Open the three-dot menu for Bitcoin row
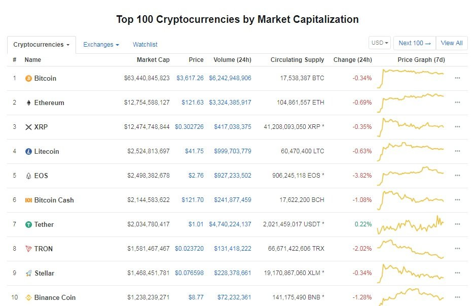 pyautogui.click(x=457, y=78)
